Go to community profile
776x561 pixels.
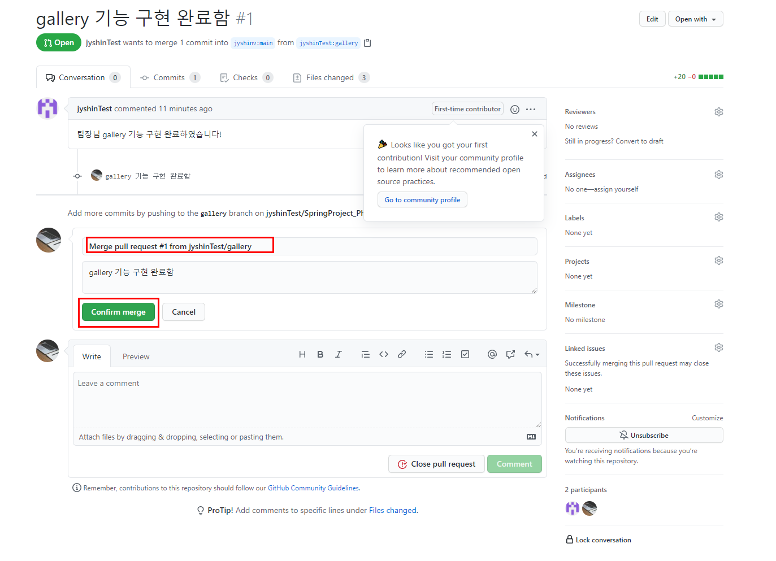pos(422,199)
